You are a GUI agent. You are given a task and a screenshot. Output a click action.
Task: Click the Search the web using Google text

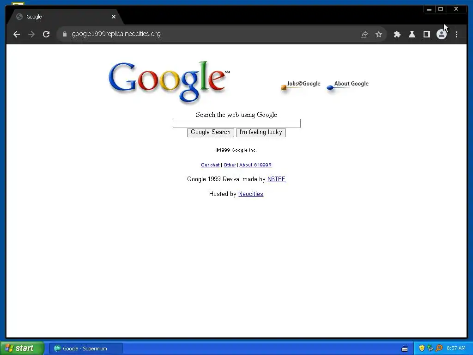[236, 115]
